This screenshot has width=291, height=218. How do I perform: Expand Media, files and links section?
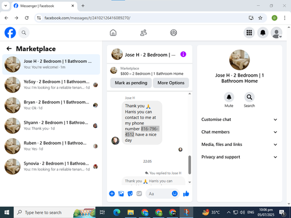[239, 144]
